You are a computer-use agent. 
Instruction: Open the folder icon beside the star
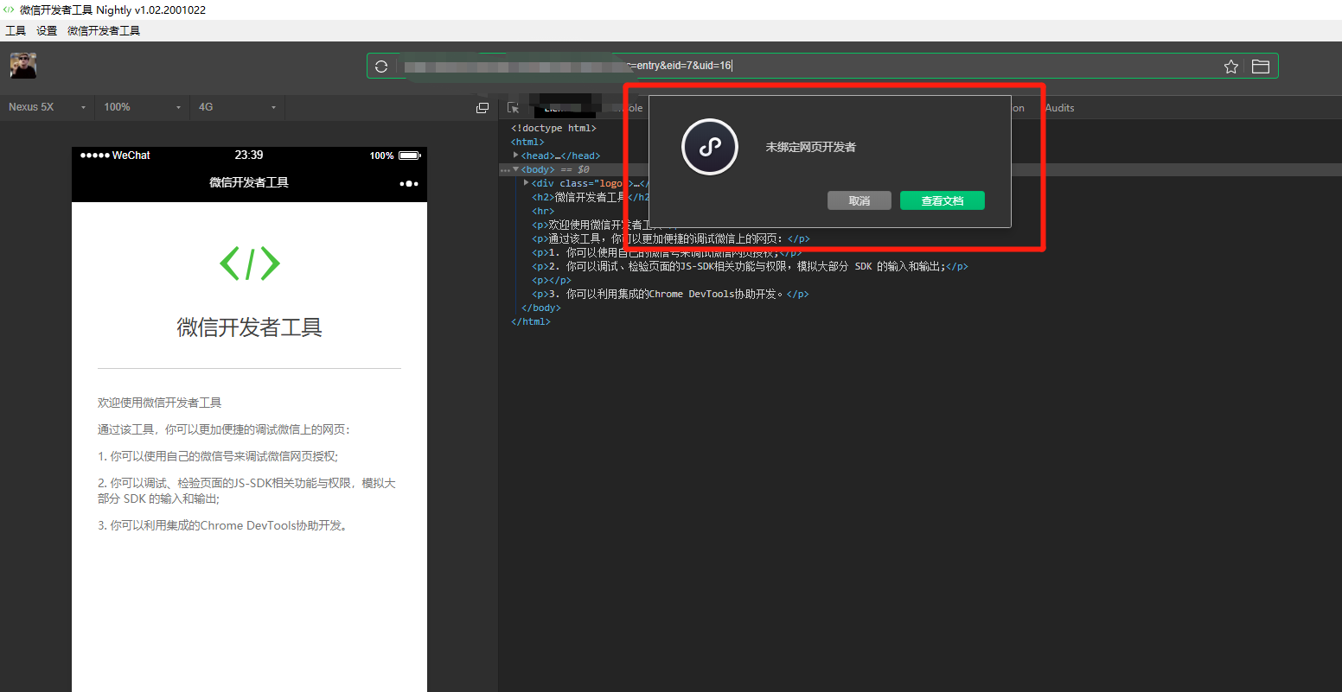pyautogui.click(x=1260, y=67)
